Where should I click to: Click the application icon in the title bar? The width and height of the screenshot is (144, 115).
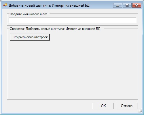5,5
